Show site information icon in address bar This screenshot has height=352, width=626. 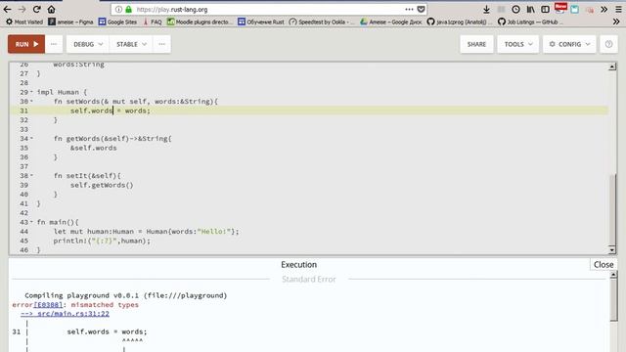(118, 9)
